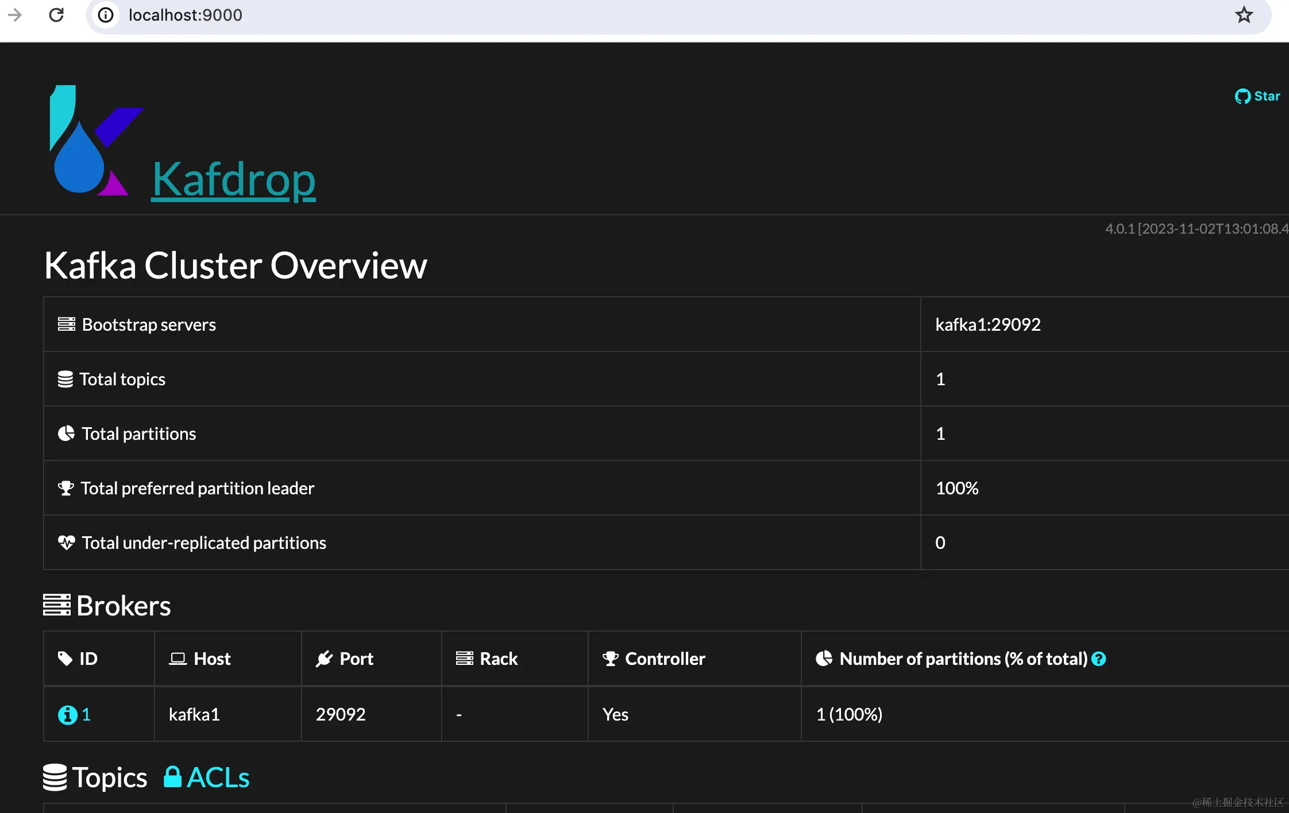Click Controller cell showing Yes
The image size is (1289, 813).
pyautogui.click(x=615, y=714)
